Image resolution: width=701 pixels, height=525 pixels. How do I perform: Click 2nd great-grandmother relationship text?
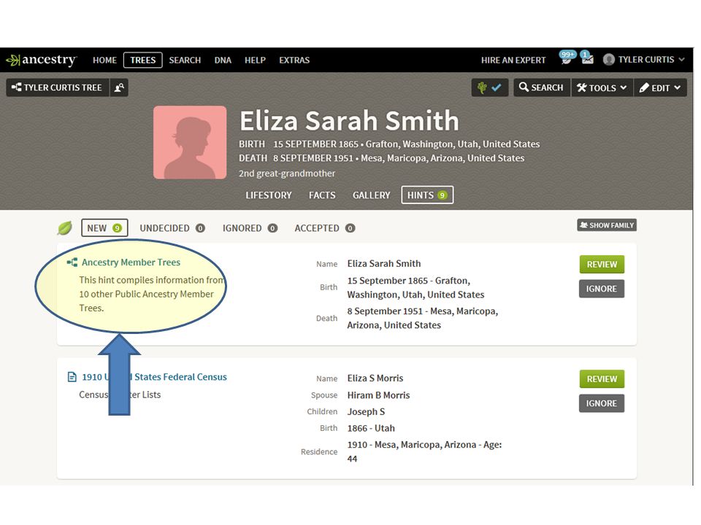coord(286,174)
